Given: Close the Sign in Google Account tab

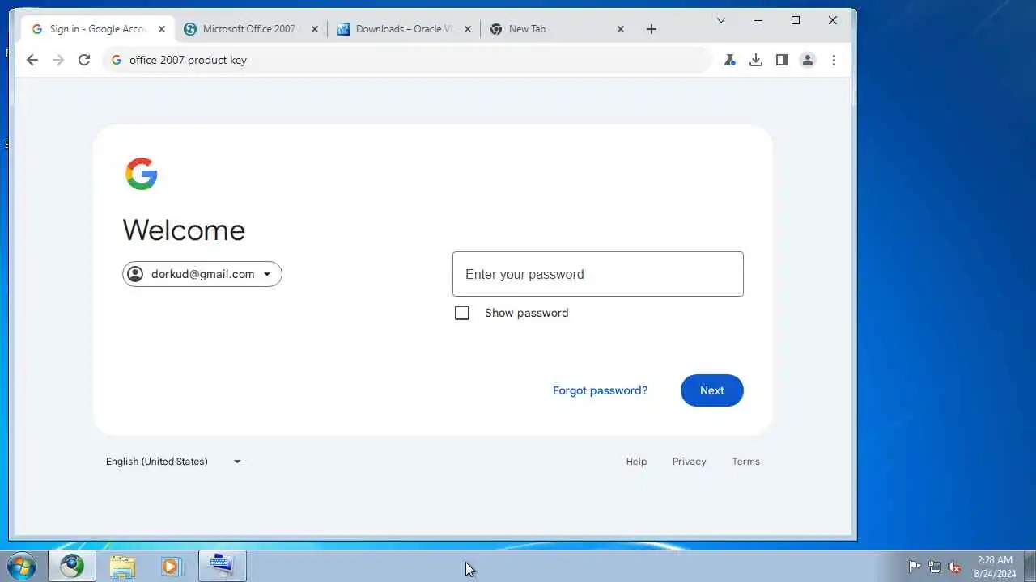Looking at the screenshot, I should tap(162, 29).
